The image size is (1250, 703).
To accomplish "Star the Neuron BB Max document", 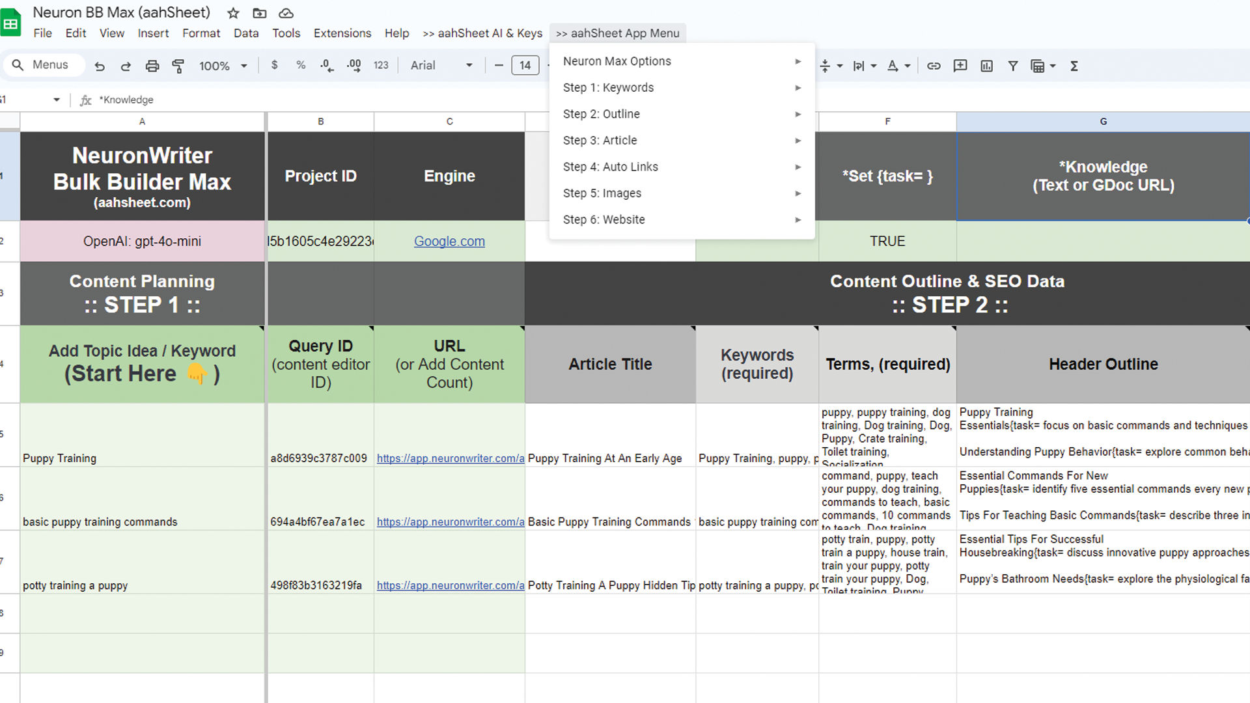I will 233,13.
